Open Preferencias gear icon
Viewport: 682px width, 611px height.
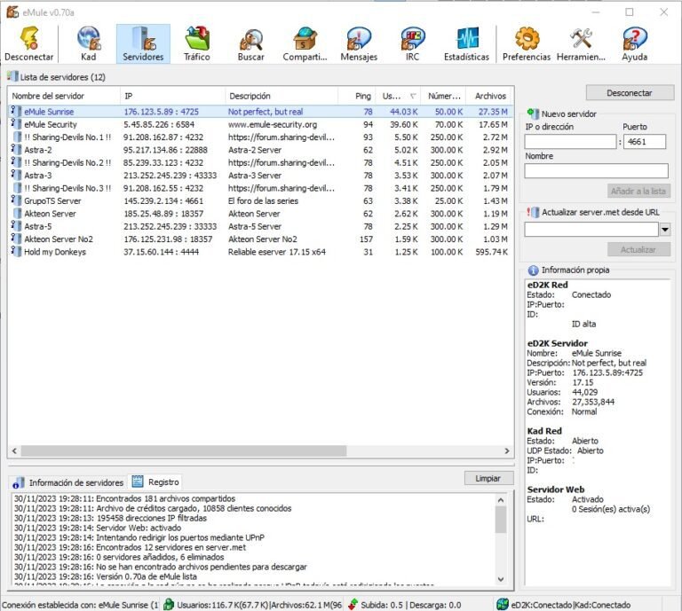527,43
